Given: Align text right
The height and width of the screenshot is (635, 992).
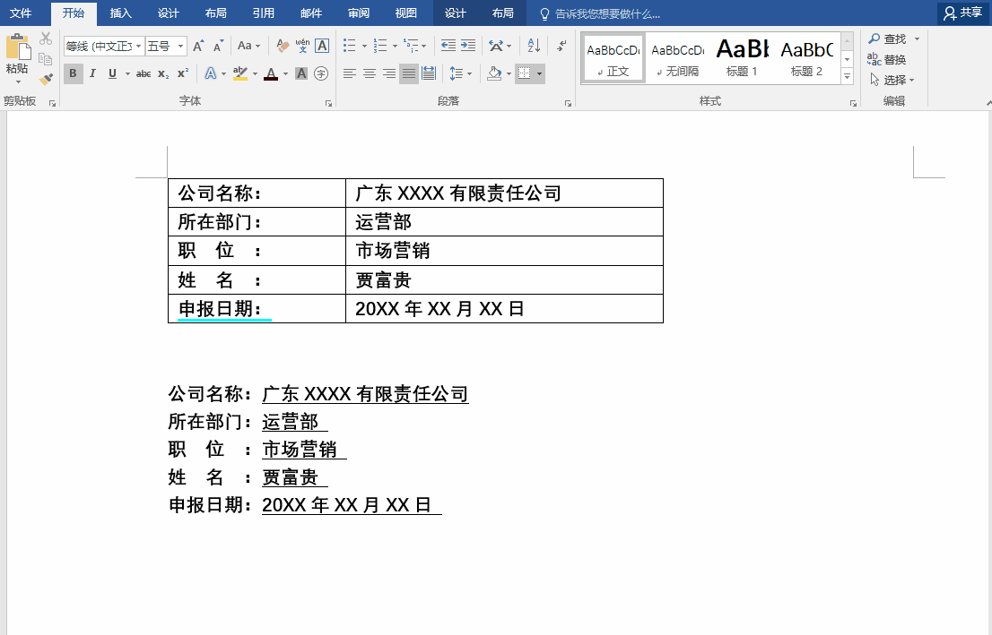Looking at the screenshot, I should [389, 74].
